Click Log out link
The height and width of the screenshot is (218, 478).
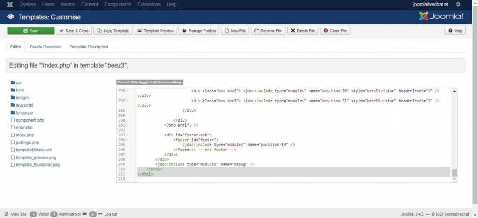click(x=111, y=214)
